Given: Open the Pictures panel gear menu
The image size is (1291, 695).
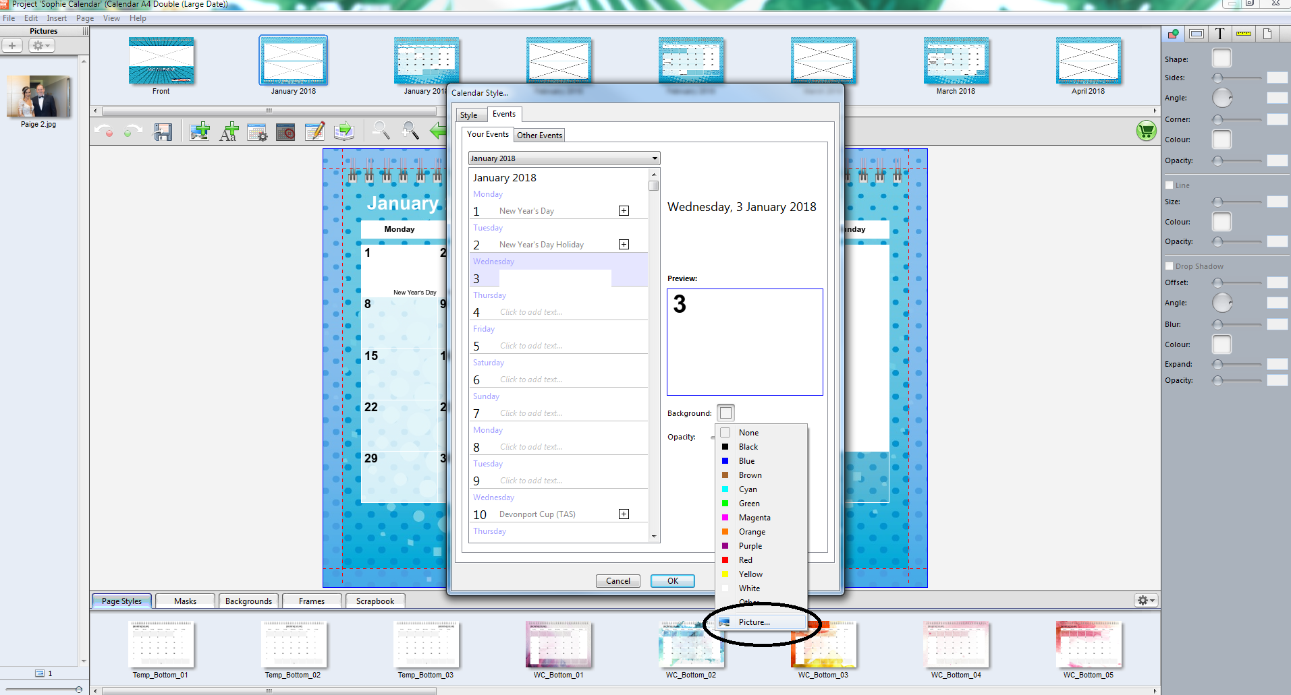Looking at the screenshot, I should point(41,45).
